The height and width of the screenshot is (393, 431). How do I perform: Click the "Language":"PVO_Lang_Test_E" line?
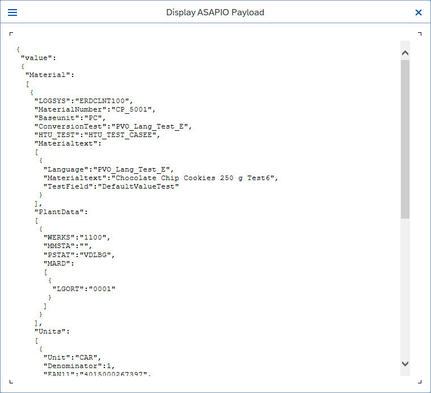tap(108, 169)
